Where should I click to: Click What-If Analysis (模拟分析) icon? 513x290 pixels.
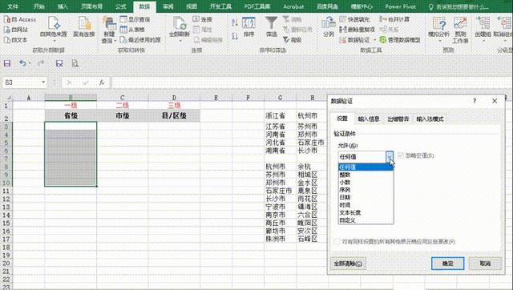pos(439,23)
